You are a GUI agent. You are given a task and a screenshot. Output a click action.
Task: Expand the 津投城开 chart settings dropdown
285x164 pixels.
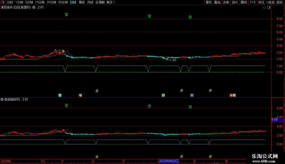click(34, 8)
